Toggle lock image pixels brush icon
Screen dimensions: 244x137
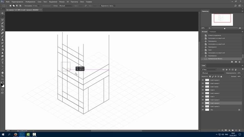click(213, 76)
